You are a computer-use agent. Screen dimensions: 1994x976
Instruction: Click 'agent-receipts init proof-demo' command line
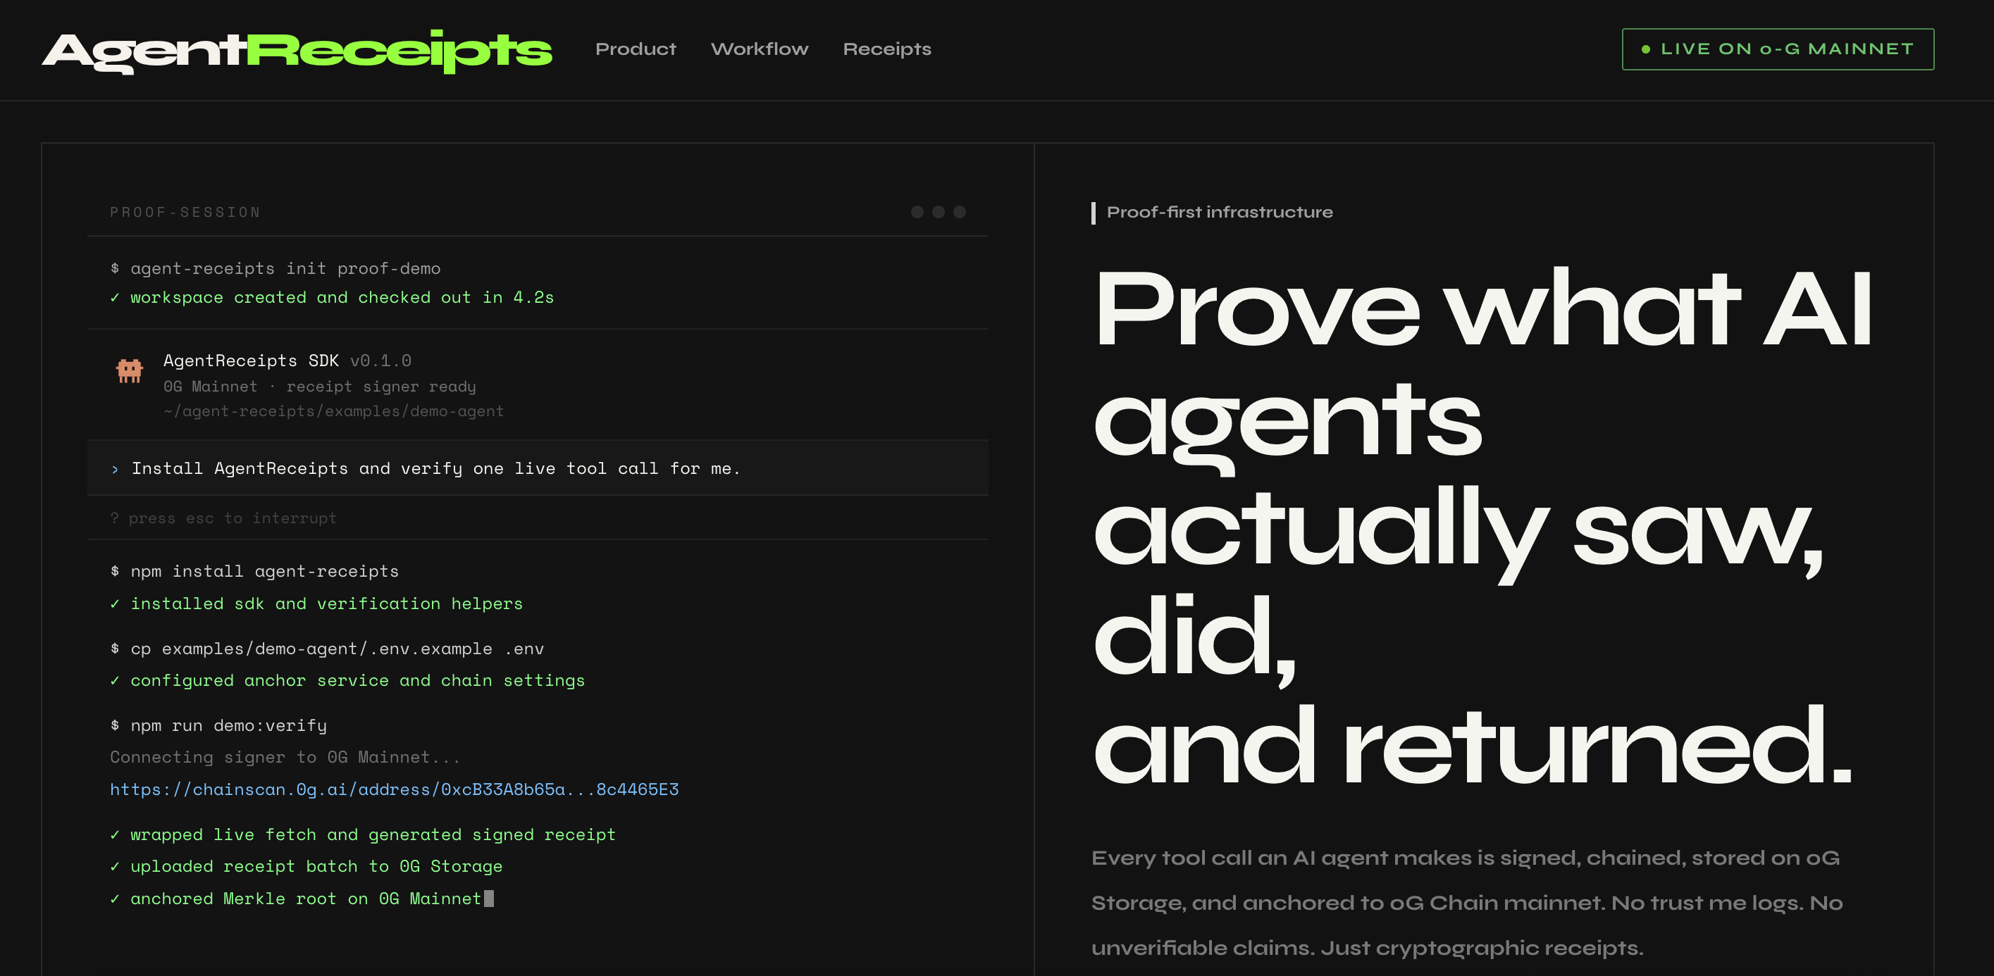click(x=275, y=268)
